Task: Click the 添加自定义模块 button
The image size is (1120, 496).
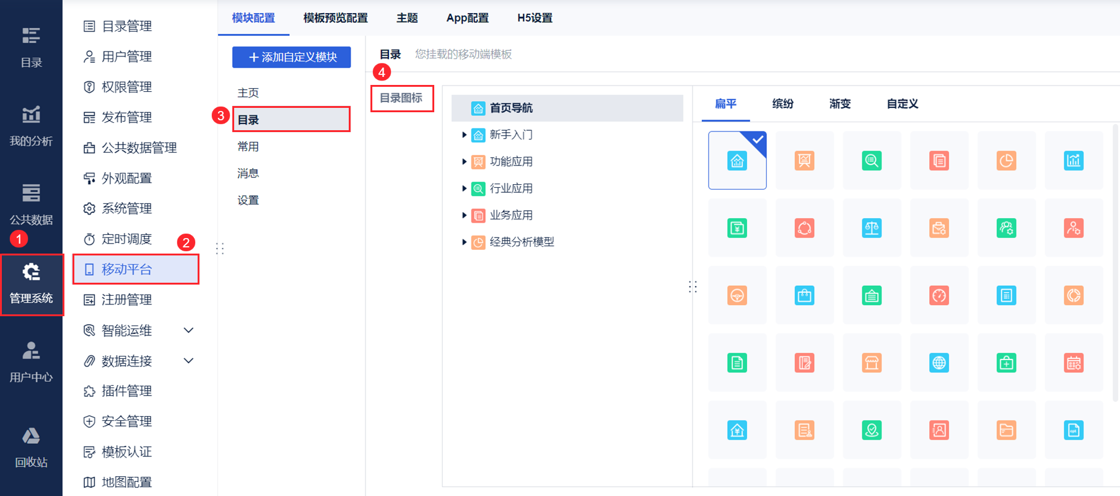Action: click(292, 57)
